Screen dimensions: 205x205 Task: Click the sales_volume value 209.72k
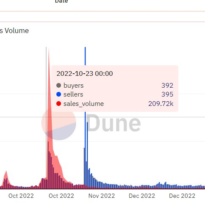161,104
